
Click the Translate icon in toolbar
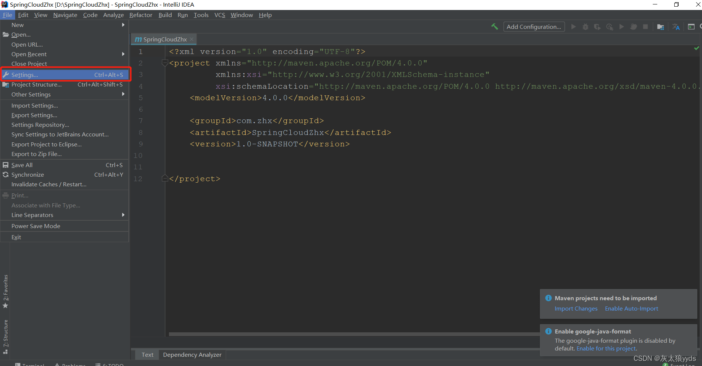pos(676,27)
